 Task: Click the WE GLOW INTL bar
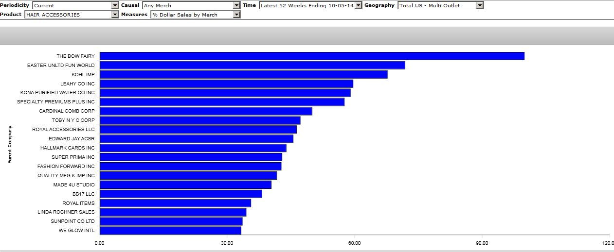(x=170, y=231)
